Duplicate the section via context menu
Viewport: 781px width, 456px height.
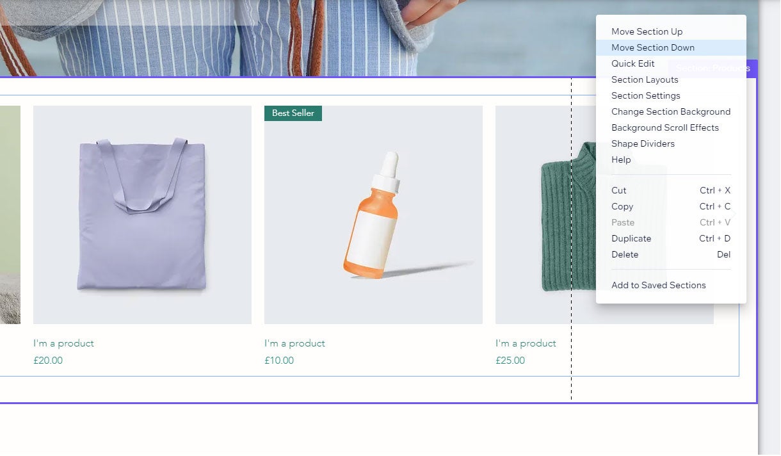click(x=671, y=238)
